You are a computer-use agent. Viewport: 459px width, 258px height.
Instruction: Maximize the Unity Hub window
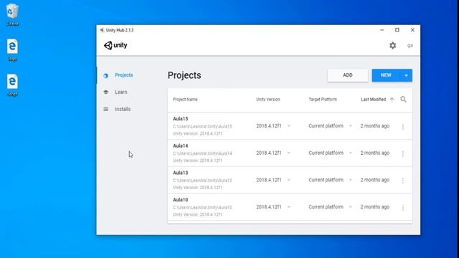397,30
